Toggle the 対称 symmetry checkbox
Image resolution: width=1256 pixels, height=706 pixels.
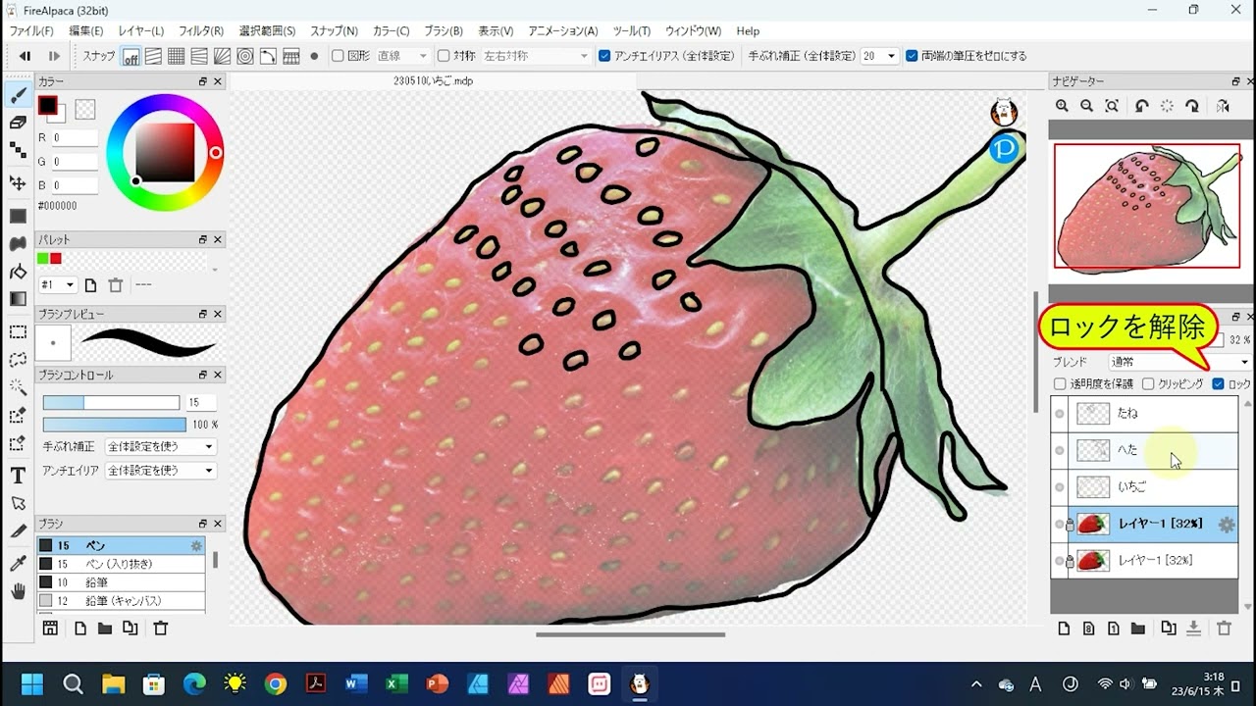444,57
